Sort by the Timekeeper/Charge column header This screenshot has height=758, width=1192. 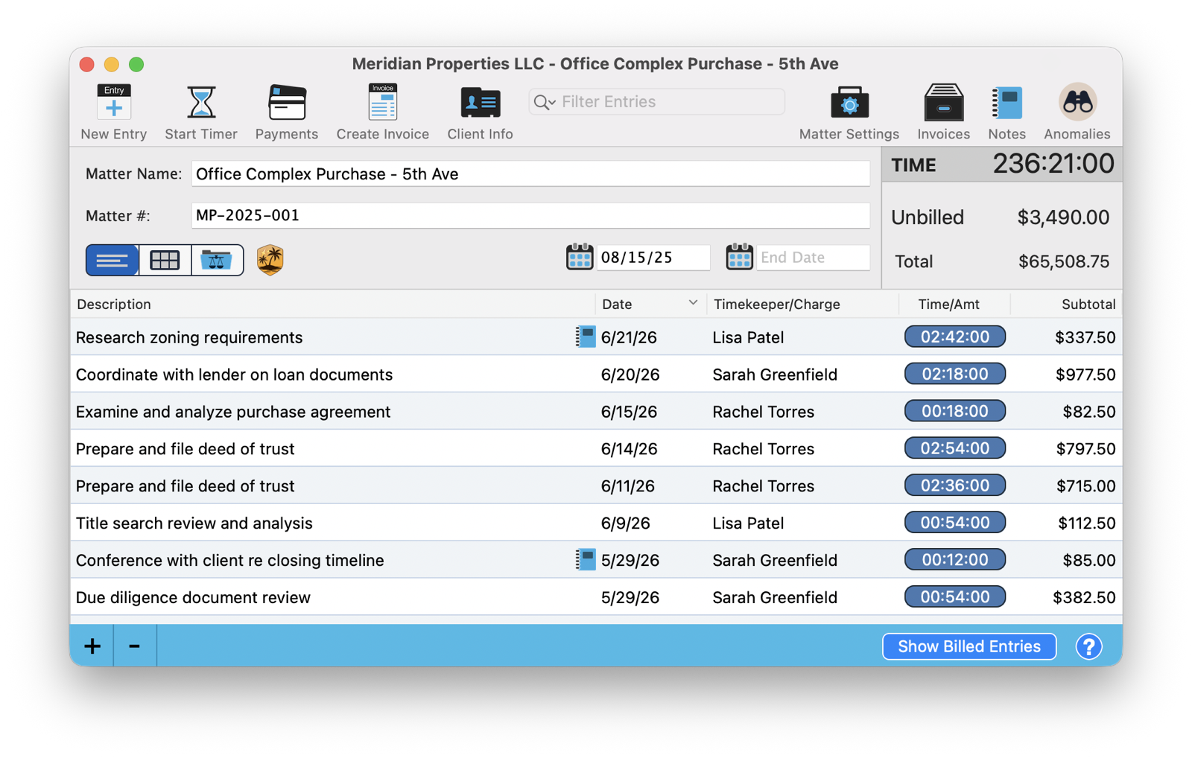click(x=802, y=304)
